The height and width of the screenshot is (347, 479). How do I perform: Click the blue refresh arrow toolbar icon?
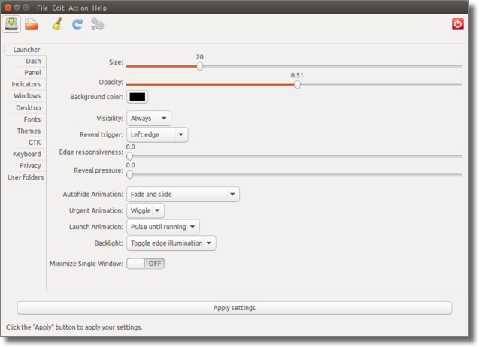pyautogui.click(x=77, y=24)
